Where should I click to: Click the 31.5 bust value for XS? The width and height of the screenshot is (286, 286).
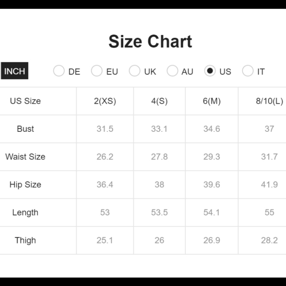(x=105, y=129)
